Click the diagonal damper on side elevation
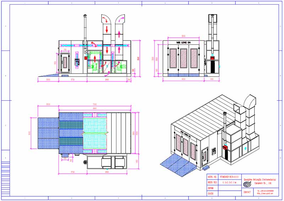This screenshot has height=201, width=284. click(107, 67)
